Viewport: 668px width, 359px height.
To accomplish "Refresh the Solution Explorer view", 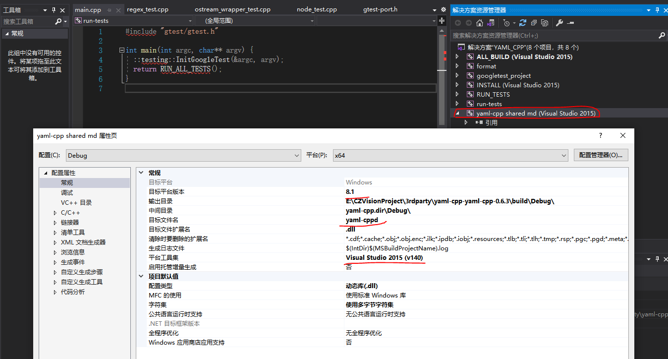I will click(523, 22).
